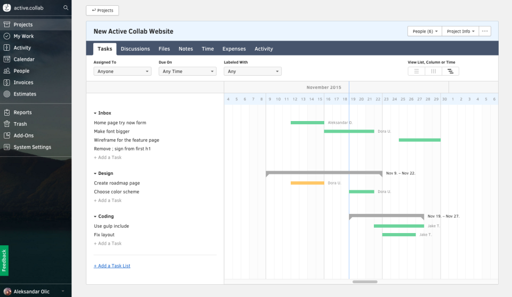Select the timeline view toggle
The height and width of the screenshot is (297, 512).
[x=450, y=71]
